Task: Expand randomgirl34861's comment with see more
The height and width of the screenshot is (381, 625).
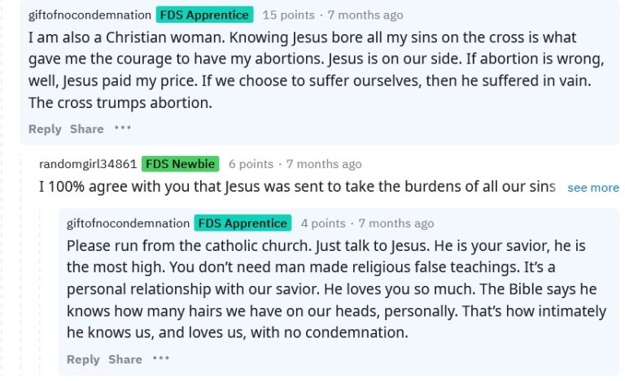Action: click(592, 188)
